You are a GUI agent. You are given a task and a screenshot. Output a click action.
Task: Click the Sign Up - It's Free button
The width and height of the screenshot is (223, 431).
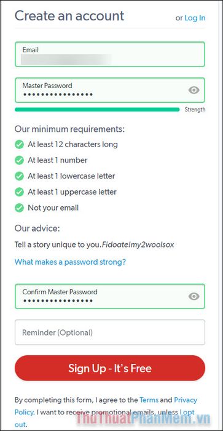point(110,368)
